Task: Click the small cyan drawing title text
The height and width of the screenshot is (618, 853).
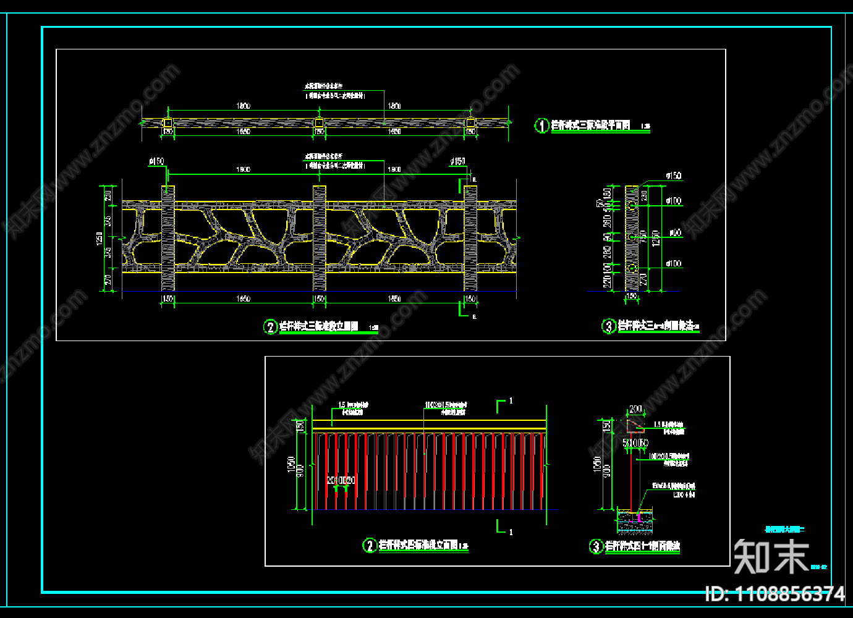Action: click(x=784, y=529)
